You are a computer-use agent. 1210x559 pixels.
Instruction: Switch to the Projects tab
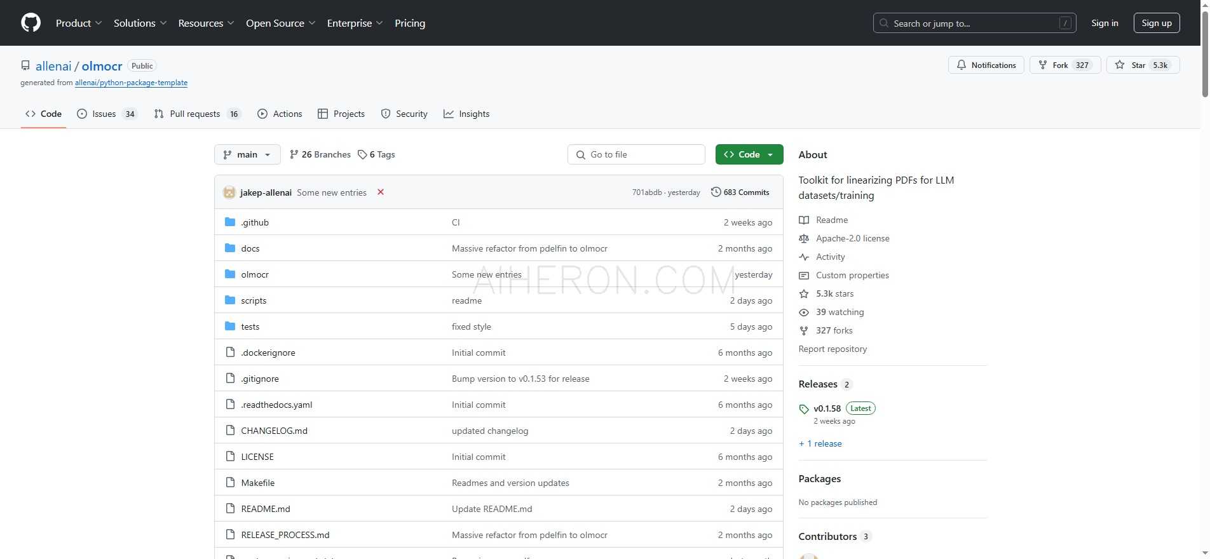pyautogui.click(x=341, y=114)
